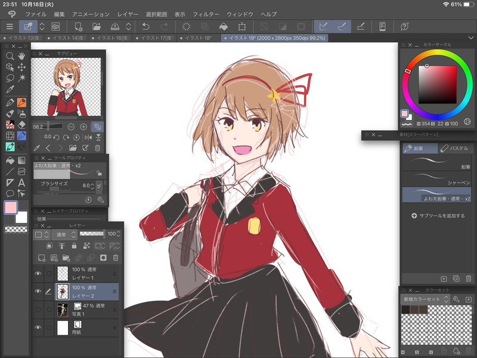Click the smartphone connect icon

pos(382,27)
